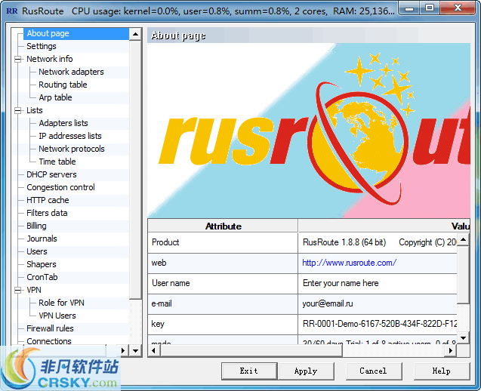
Task: Click the tree vertical scrollbar thumb
Action: point(135,169)
